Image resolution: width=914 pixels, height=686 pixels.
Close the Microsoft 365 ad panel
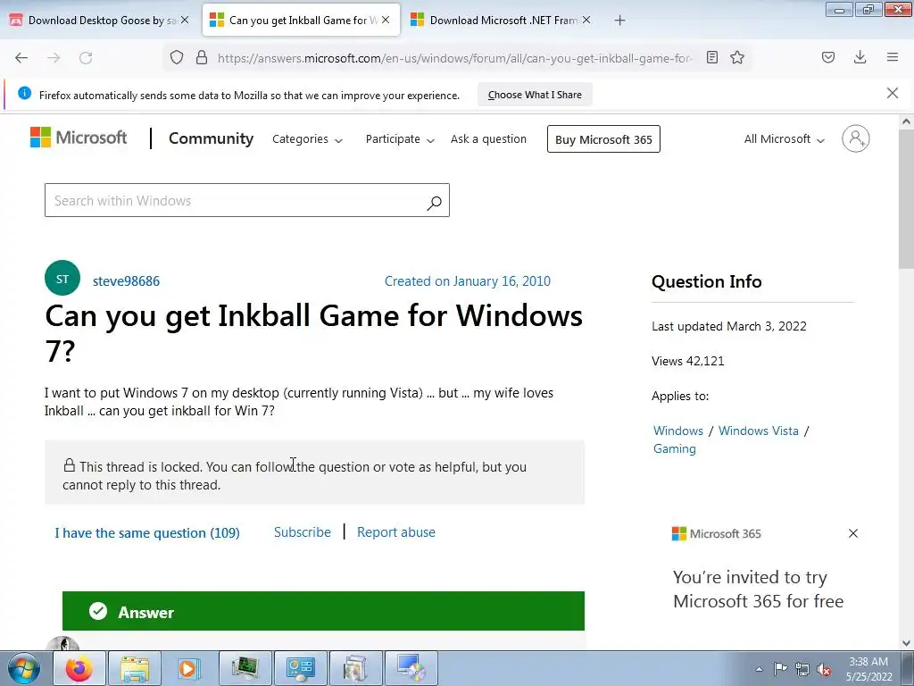click(x=853, y=533)
